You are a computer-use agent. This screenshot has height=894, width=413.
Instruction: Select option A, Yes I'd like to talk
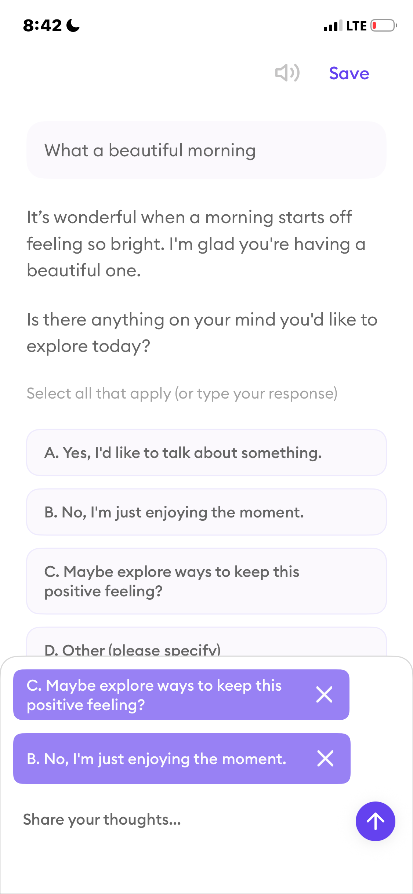pos(206,453)
